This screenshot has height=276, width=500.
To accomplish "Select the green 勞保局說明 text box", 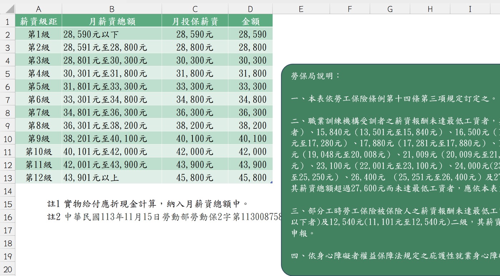I will pyautogui.click(x=391, y=170).
